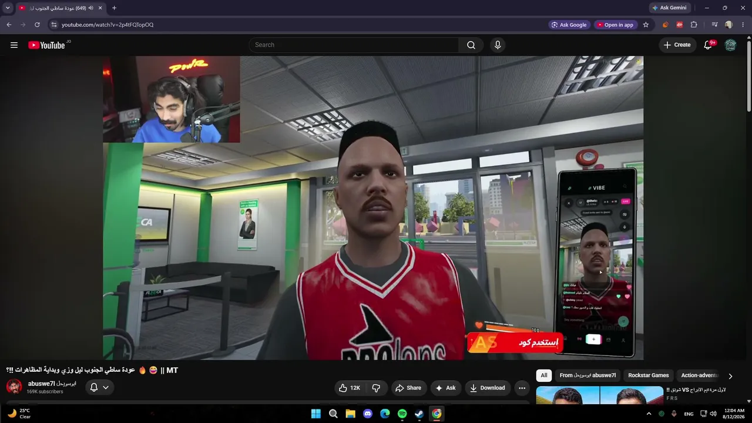Screen dimensions: 752x423
Task: Click the video player to pause
Action: point(373,207)
